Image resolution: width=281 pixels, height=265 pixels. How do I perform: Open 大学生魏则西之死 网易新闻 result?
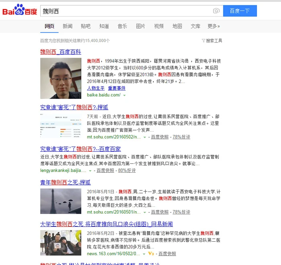pyautogui.click(x=106, y=224)
